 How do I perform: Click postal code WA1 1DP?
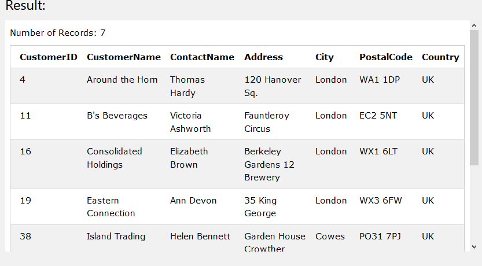click(x=380, y=80)
